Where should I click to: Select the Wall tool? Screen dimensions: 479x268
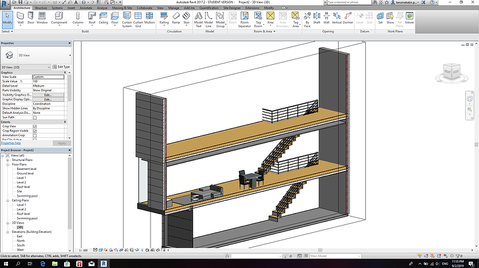click(x=21, y=18)
